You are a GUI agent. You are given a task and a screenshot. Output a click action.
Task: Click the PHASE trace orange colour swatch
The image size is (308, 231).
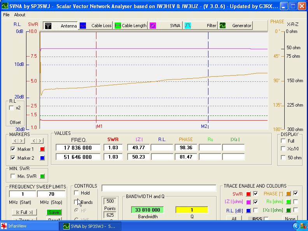click(x=288, y=193)
